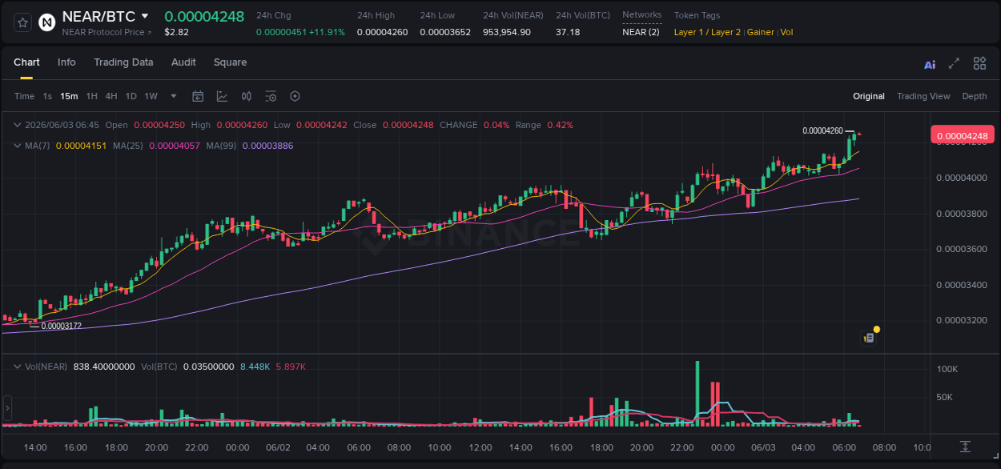The image size is (1001, 469).
Task: Click the 24h High value 0.00004260
Action: (382, 32)
